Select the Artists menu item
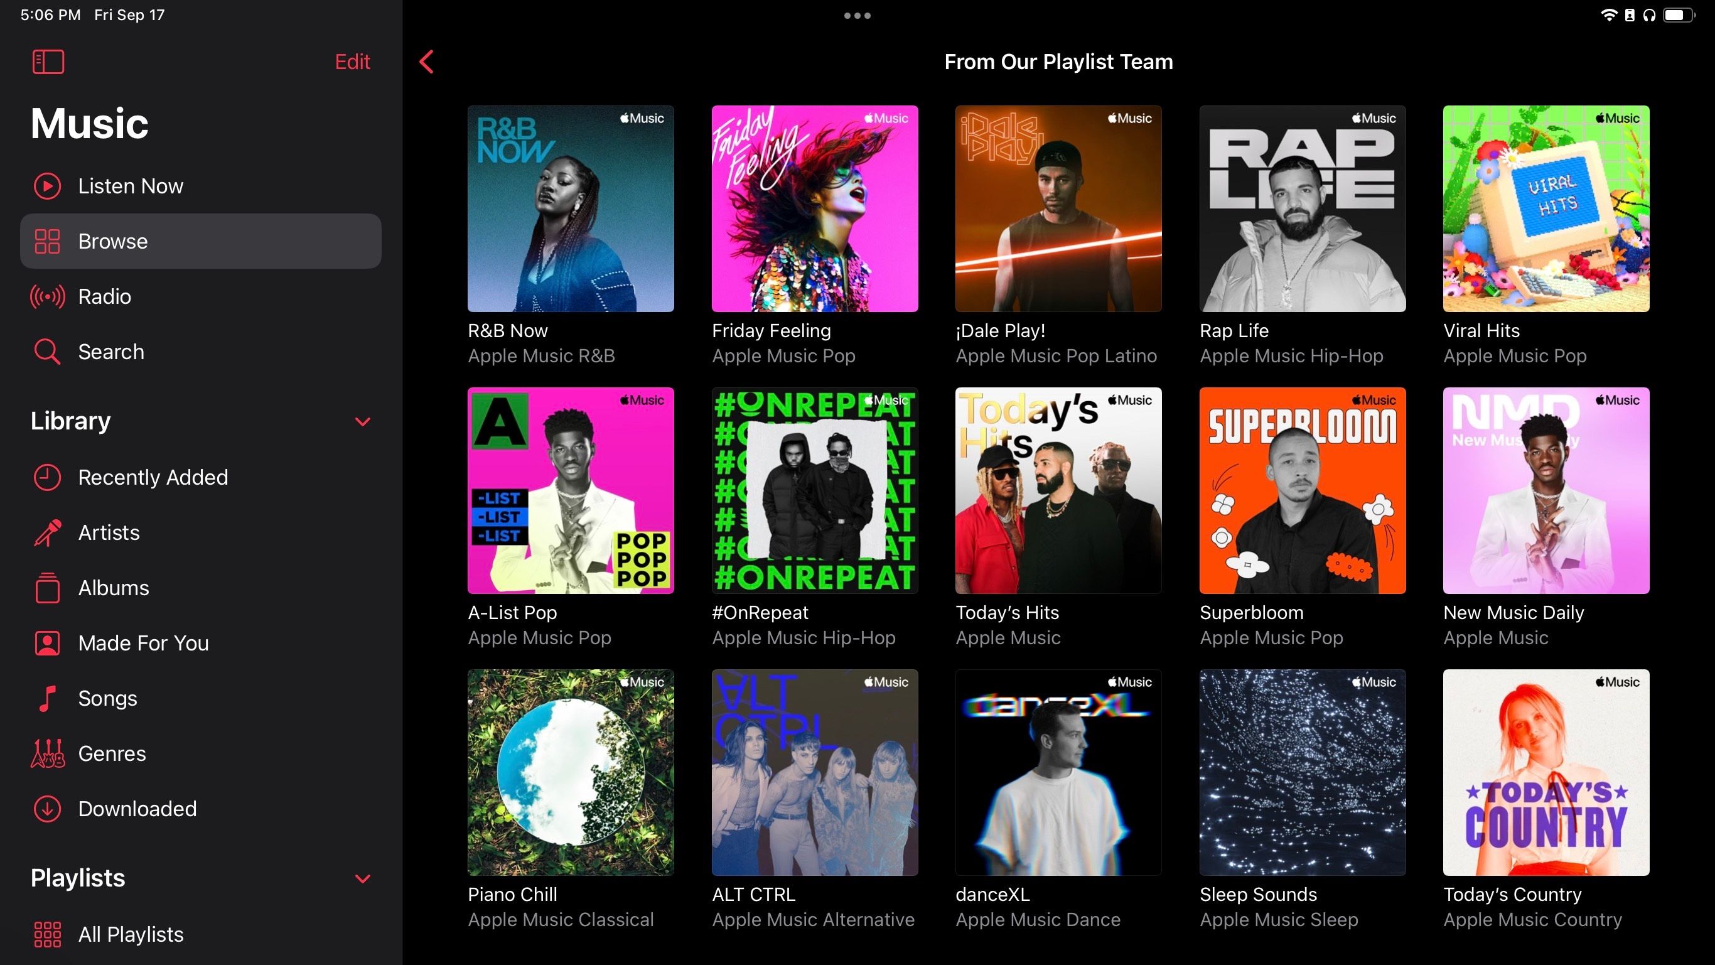 (x=109, y=531)
